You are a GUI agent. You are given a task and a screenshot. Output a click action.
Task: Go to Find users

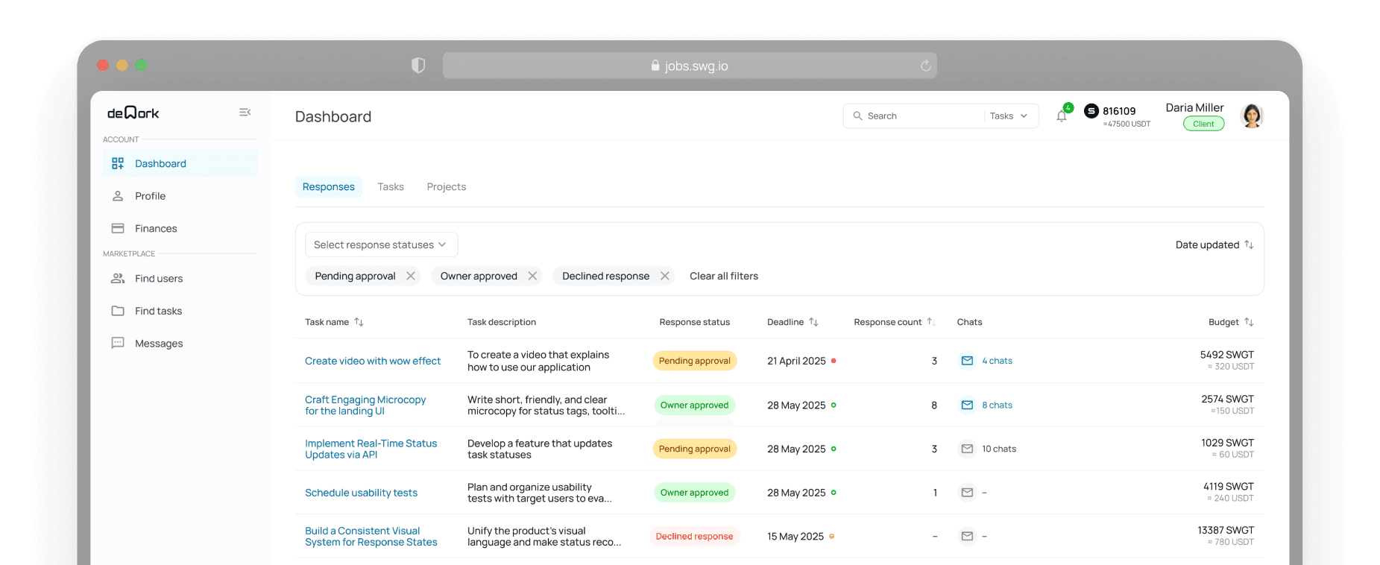click(x=180, y=279)
